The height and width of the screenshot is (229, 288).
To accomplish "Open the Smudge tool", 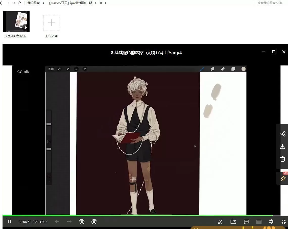I will [x=212, y=69].
